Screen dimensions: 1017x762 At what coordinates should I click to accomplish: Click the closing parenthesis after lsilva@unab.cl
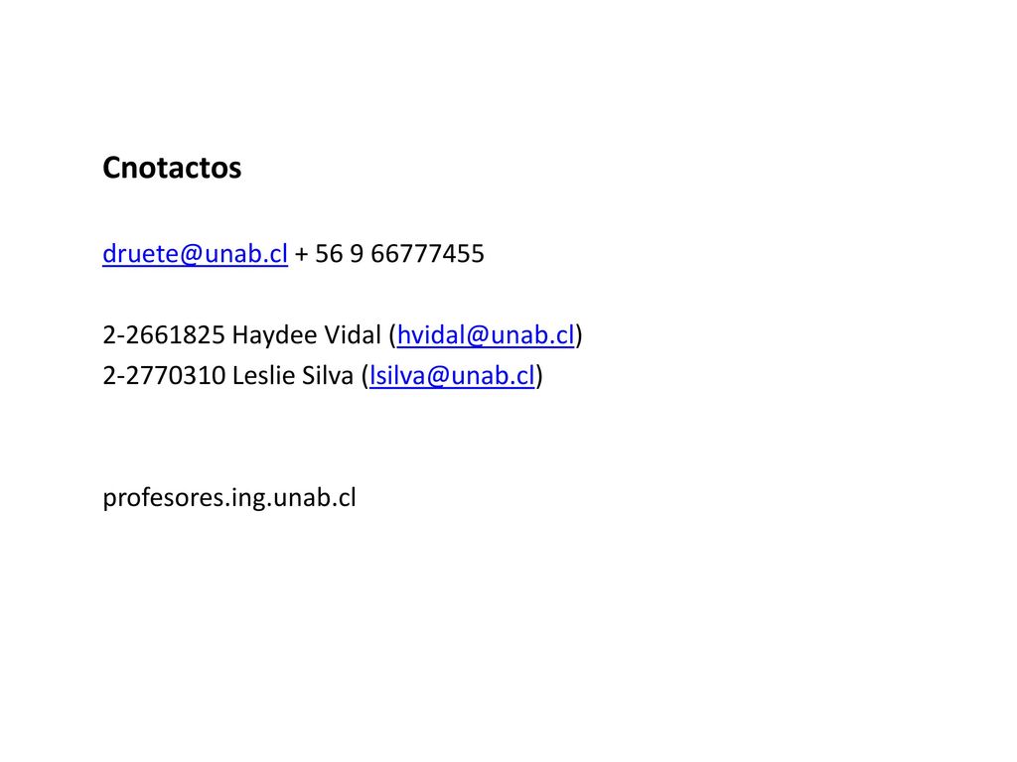point(539,376)
